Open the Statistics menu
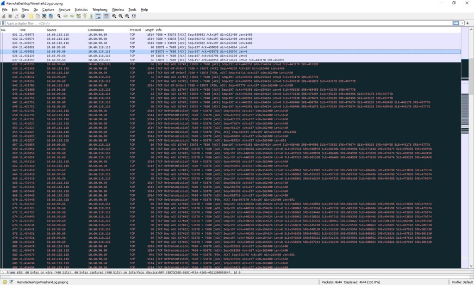Image resolution: width=474 pixels, height=285 pixels. click(x=81, y=9)
